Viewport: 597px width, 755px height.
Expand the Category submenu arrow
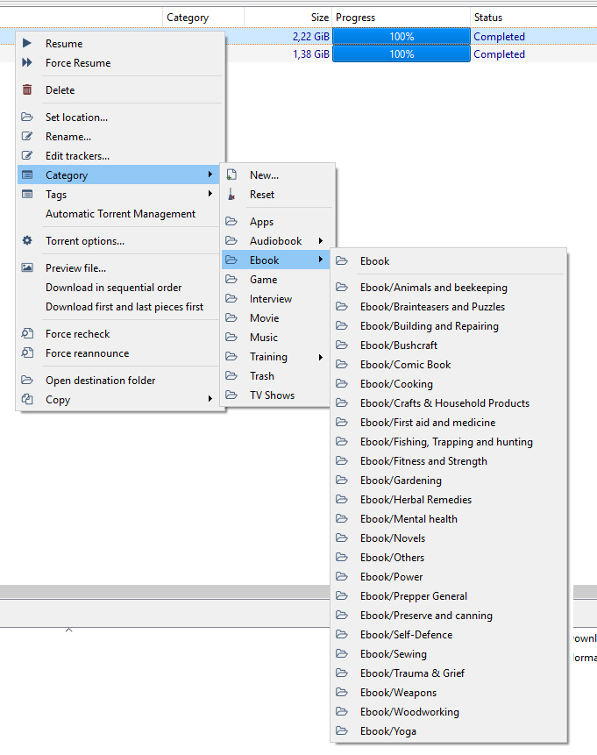210,175
